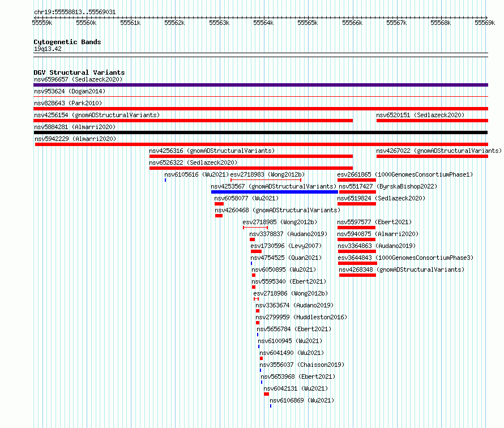Click nsv6050895 (Wu2021) label
Image resolution: width=504 pixels, height=428 pixels.
(x=284, y=269)
